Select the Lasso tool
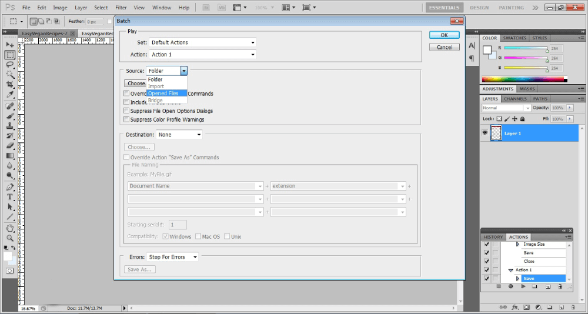 (x=10, y=65)
